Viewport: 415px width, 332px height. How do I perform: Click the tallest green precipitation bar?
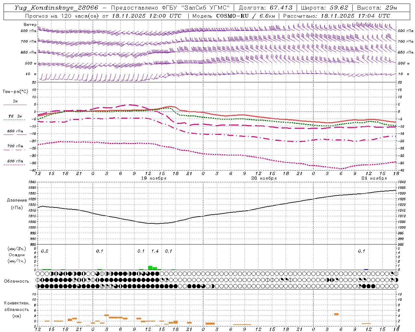point(150,268)
